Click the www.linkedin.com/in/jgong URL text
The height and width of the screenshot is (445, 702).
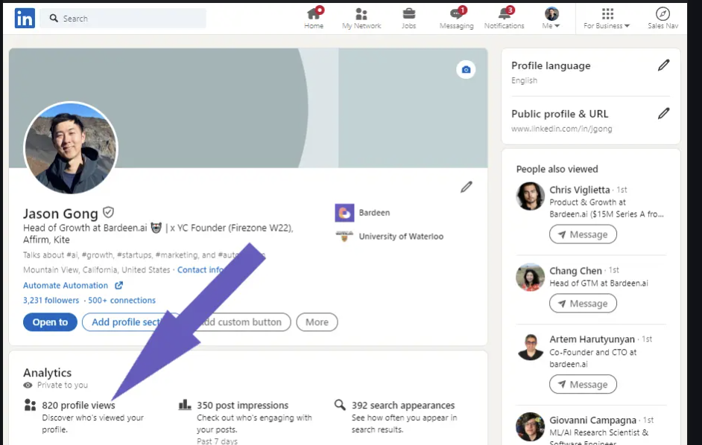coord(561,129)
